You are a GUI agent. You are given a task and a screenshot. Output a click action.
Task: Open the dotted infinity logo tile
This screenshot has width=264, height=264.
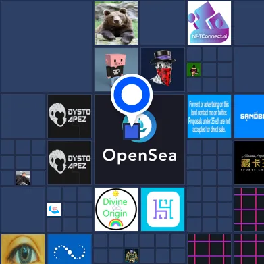(70, 249)
